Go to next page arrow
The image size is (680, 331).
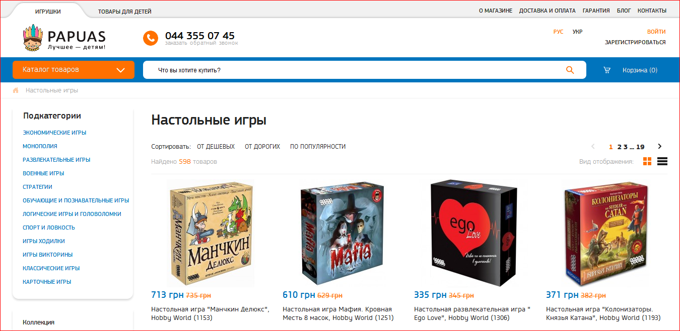[x=660, y=147]
